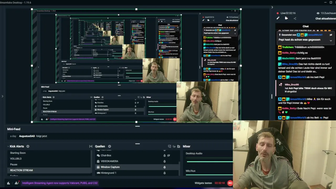
Task: Click the camera icon beside the pencil
Action: click(286, 18)
